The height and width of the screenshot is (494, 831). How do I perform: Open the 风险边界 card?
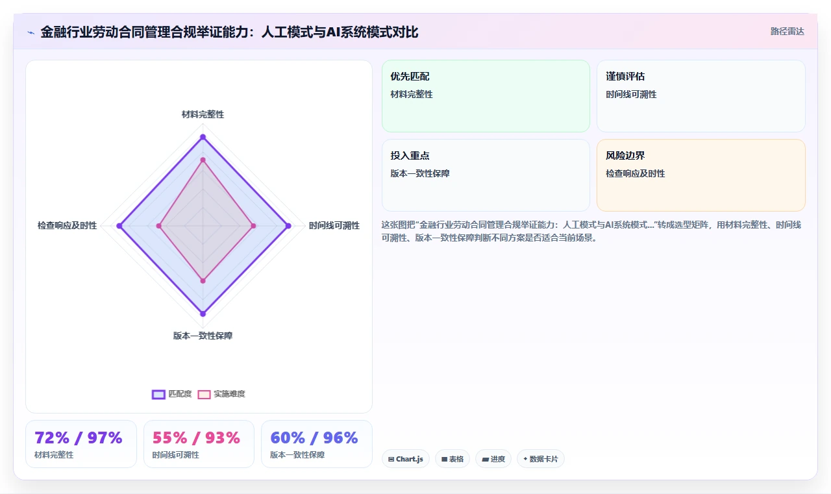click(701, 175)
